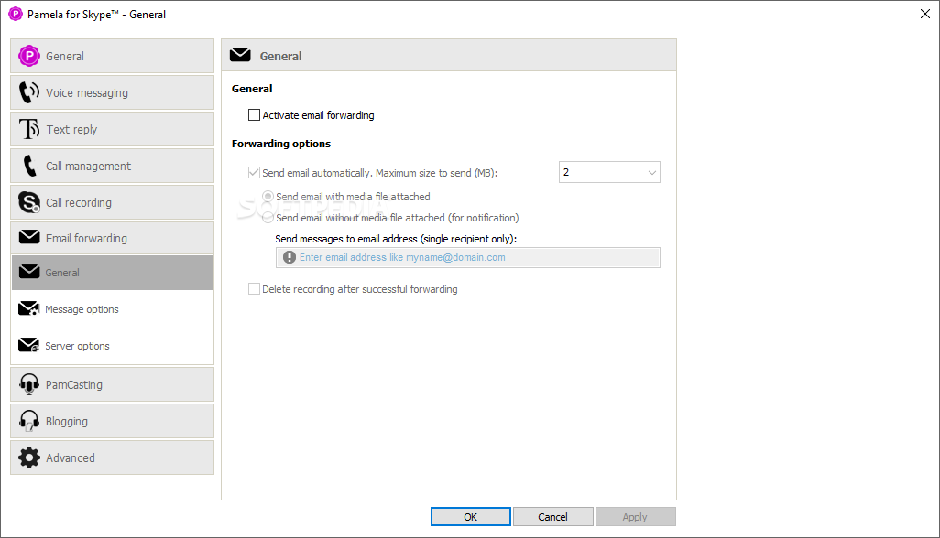
Task: Open Text reply section icon
Action: pos(28,129)
